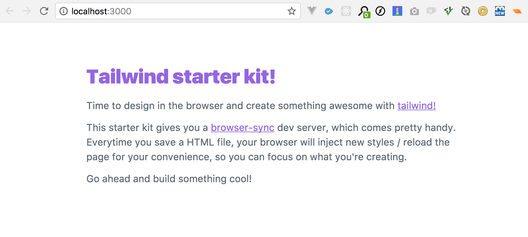Image resolution: width=528 pixels, height=237 pixels.
Task: Click the camera screenshot extension icon
Action: (x=414, y=12)
